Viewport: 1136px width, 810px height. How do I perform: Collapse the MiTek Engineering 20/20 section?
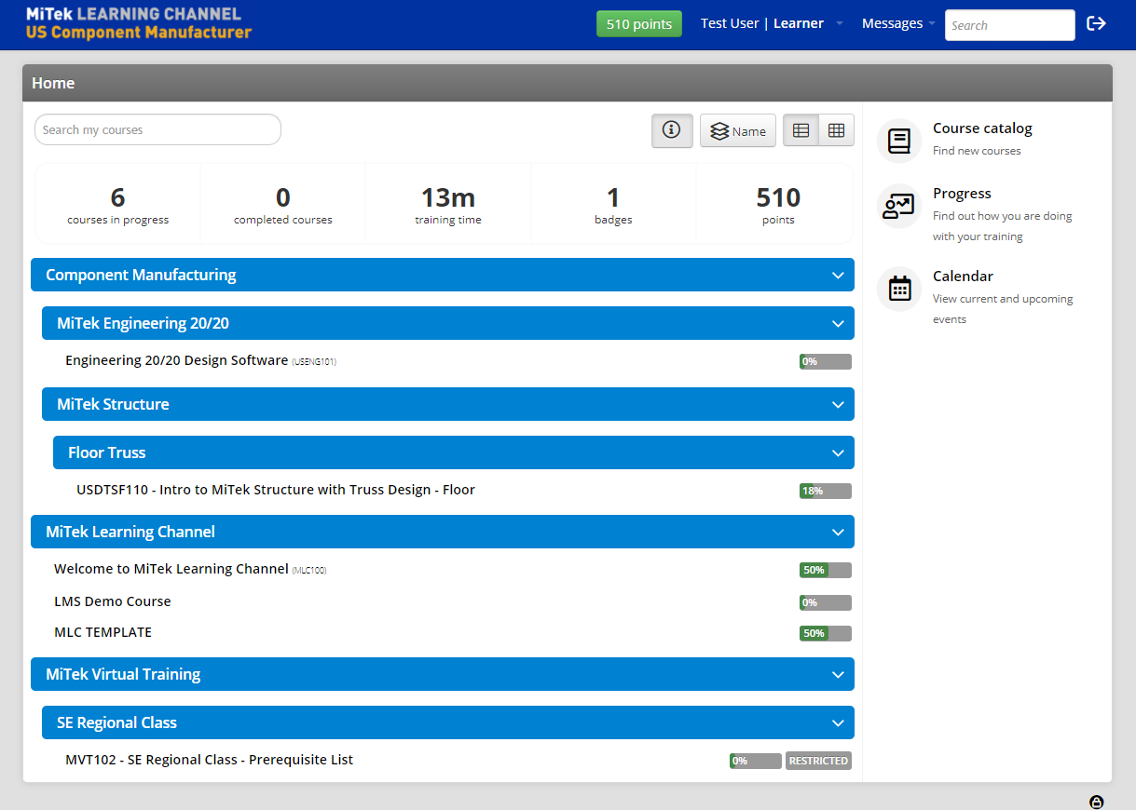point(448,323)
